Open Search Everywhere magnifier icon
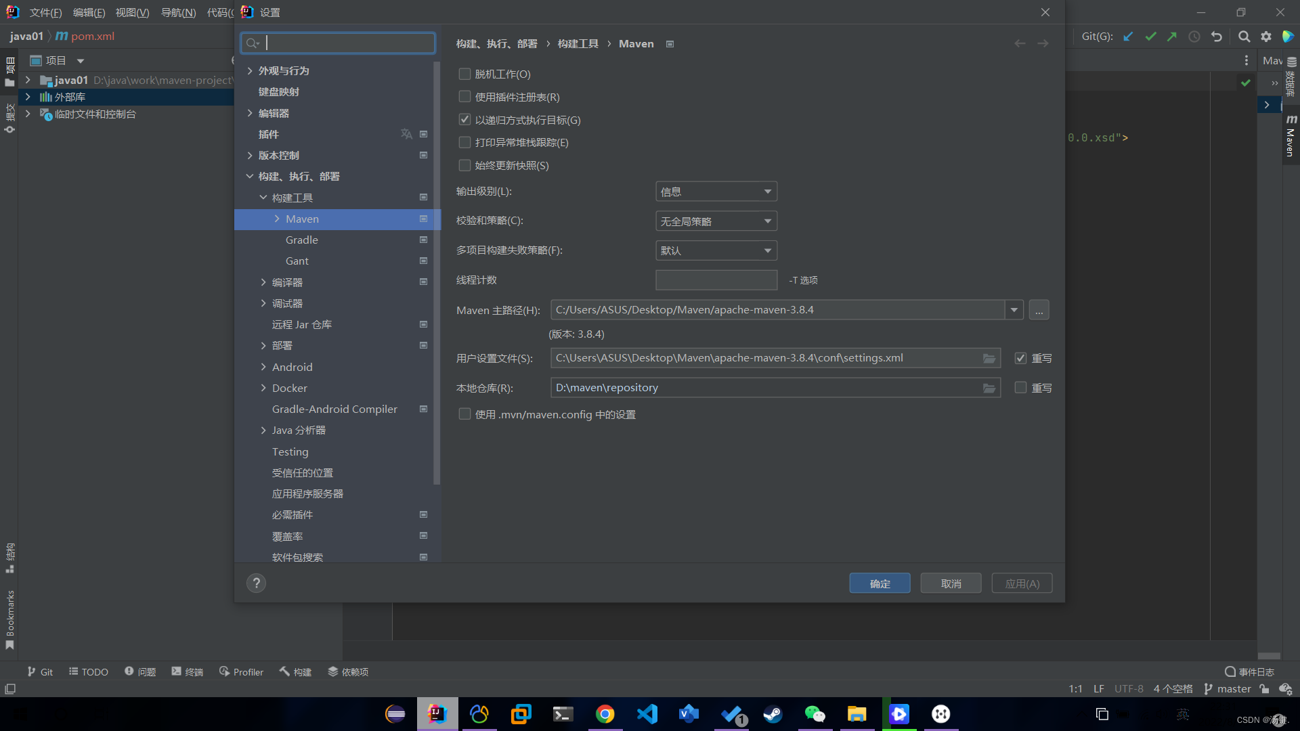1300x731 pixels. point(1244,37)
